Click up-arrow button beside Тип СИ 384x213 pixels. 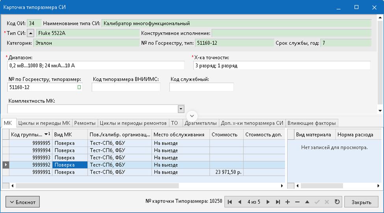[x=30, y=33]
